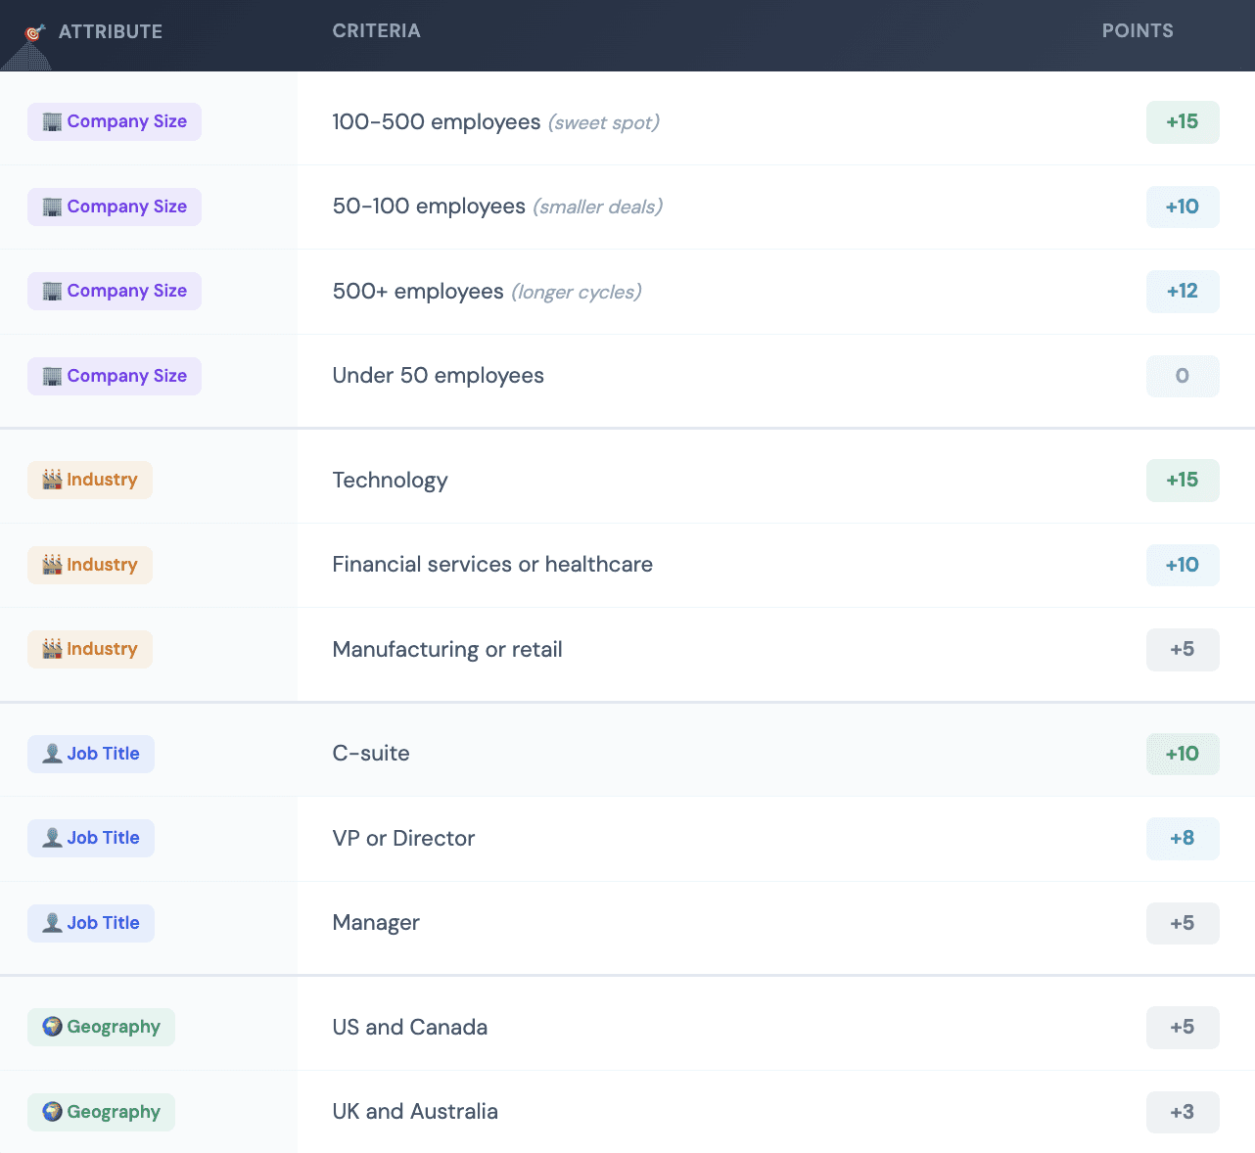This screenshot has width=1255, height=1153.
Task: Select the Industry badge on Financial services row
Action: pyautogui.click(x=90, y=565)
